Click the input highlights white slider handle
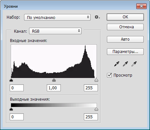The image size is (150, 130). click(96, 80)
